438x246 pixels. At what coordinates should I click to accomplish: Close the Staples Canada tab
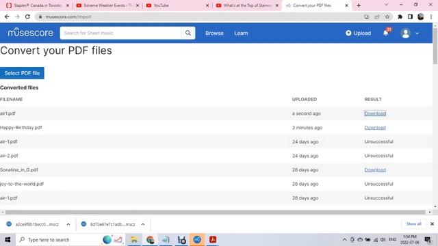[x=68, y=5]
